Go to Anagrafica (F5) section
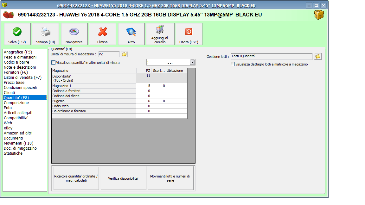Viewport: 365px width, 205px height. click(x=18, y=52)
